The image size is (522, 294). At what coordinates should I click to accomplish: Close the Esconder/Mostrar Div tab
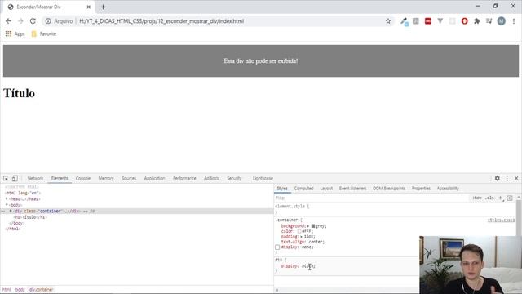point(89,7)
